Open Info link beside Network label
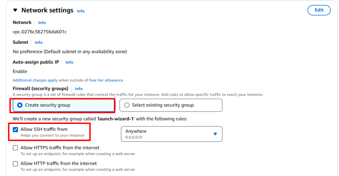The width and height of the screenshot is (339, 176). click(42, 23)
